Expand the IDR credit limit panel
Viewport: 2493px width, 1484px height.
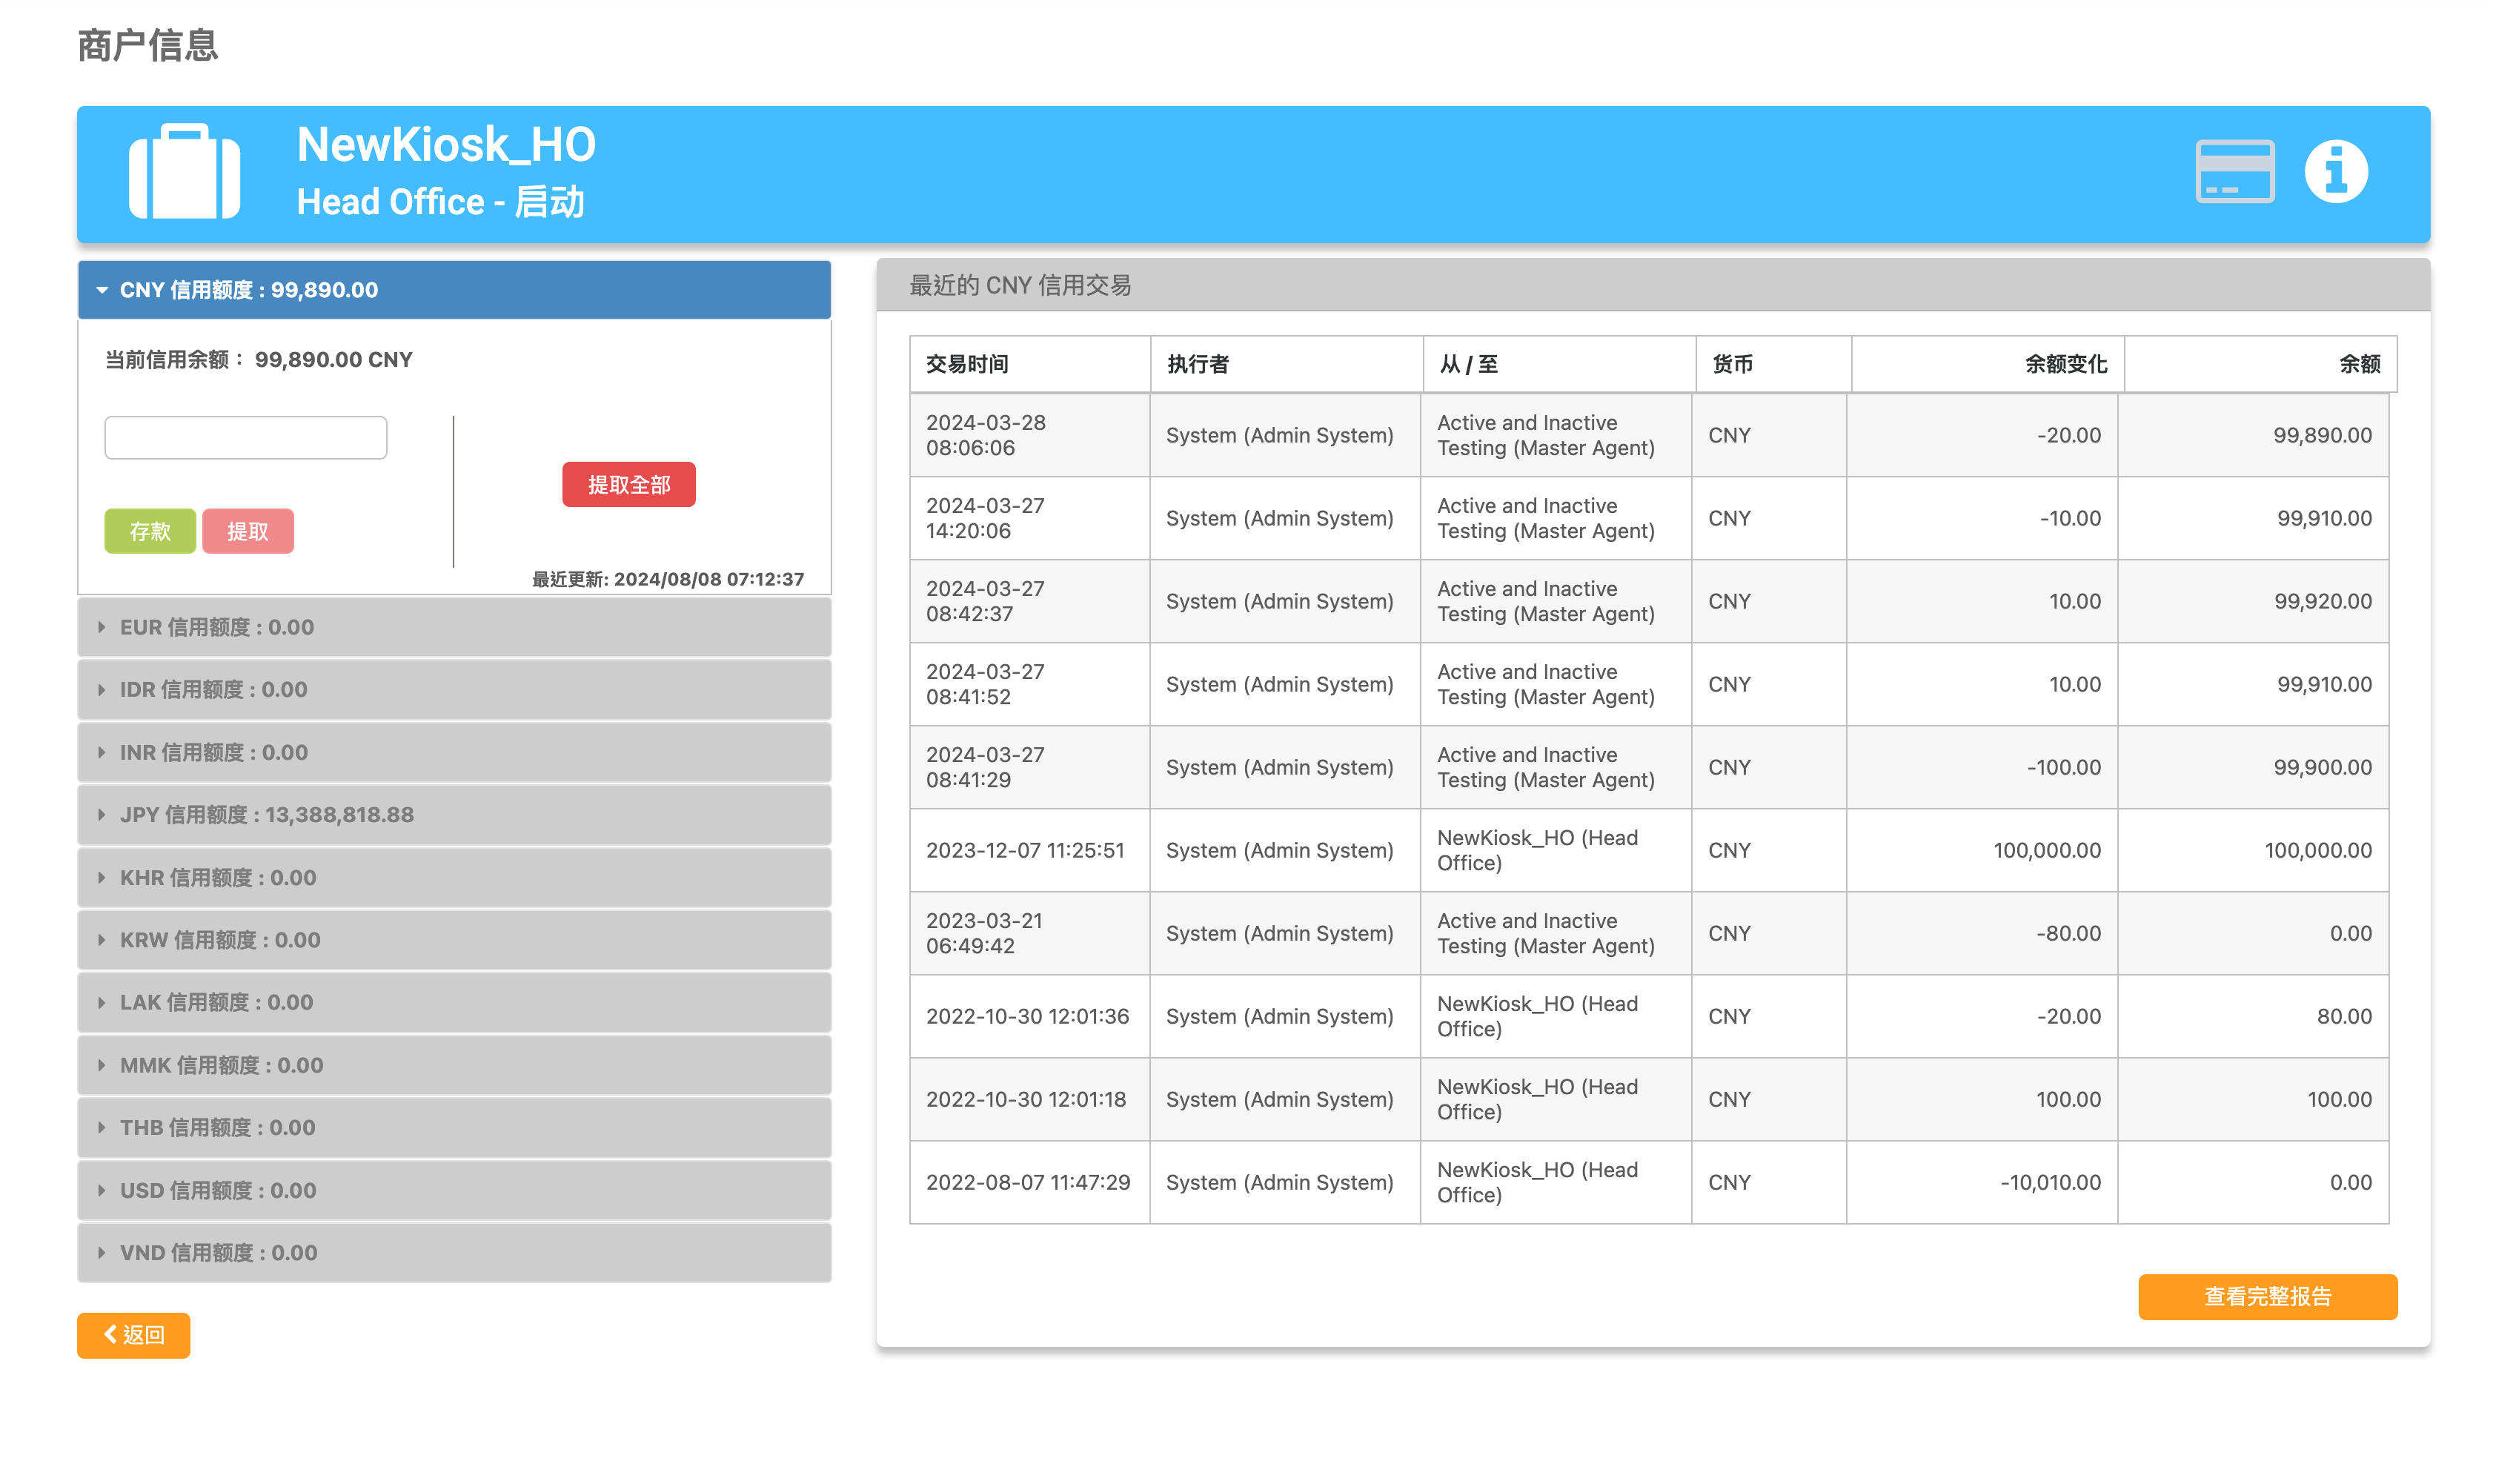pos(453,690)
